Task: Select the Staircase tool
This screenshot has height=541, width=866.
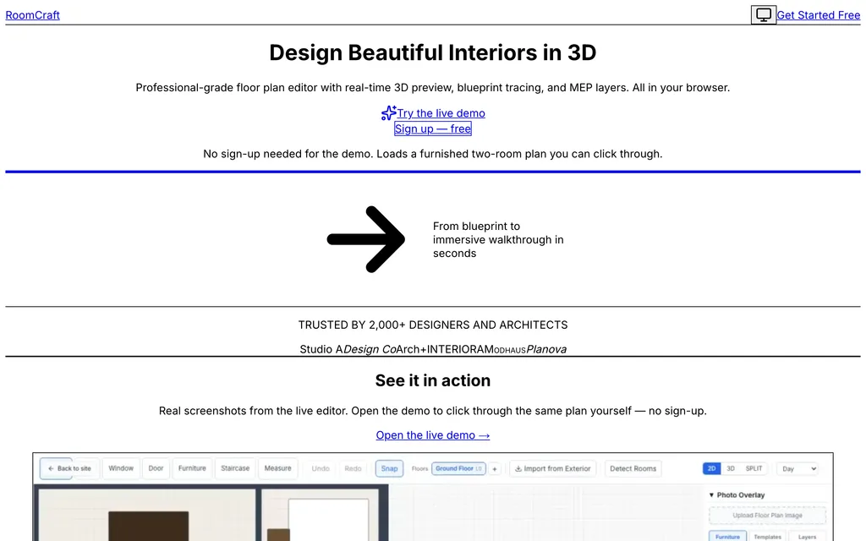Action: [x=235, y=468]
